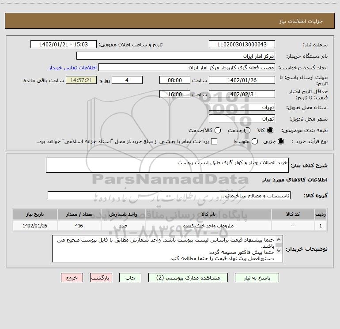This screenshot has height=329, width=340.
Task: Select the جزیی purchase type radio
Action: 281,141
